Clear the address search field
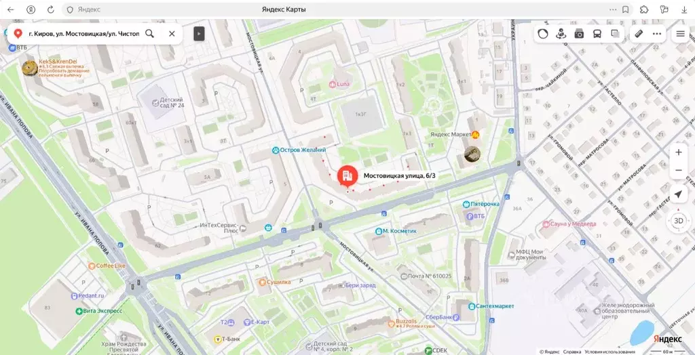 [172, 34]
